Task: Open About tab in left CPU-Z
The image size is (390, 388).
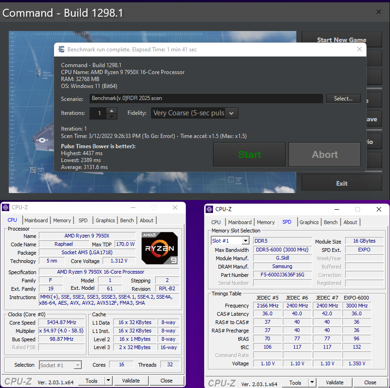Action: pos(146,220)
